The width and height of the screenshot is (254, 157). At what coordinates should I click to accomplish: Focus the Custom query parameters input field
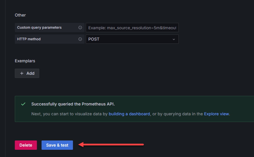click(132, 28)
